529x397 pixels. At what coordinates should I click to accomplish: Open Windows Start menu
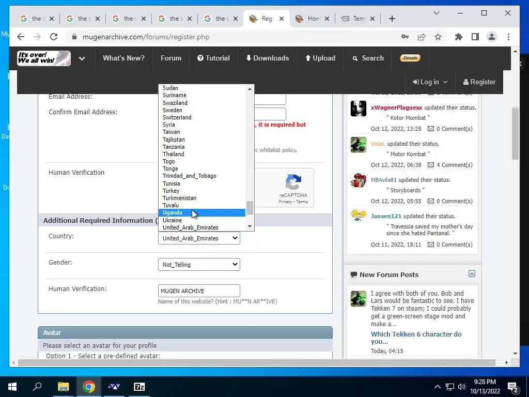12,387
